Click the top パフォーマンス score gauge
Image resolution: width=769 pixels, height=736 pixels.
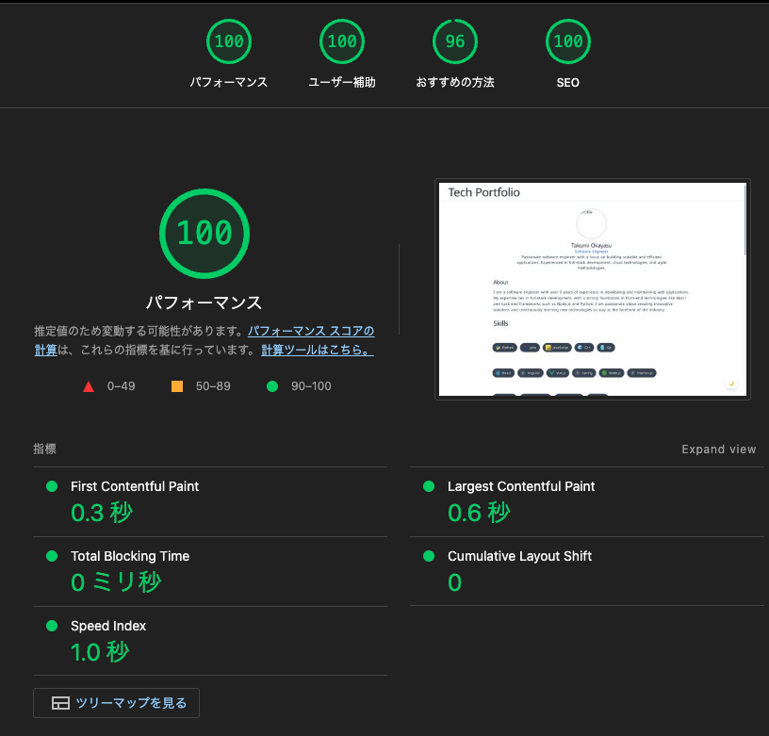point(228,41)
